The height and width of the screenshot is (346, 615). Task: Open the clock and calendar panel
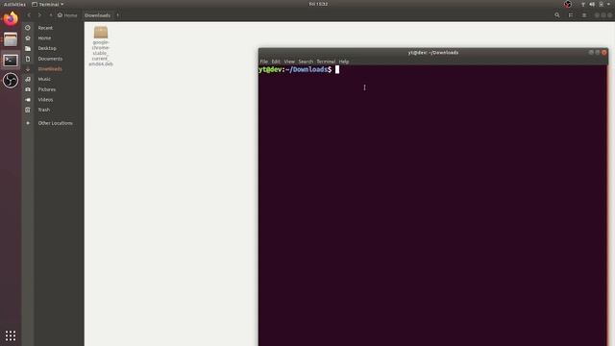point(318,4)
